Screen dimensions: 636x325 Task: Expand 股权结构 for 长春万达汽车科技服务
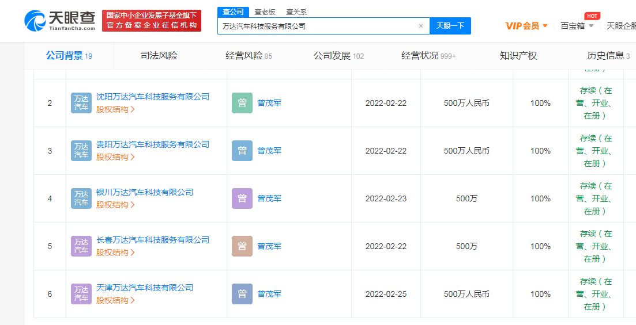[x=115, y=253]
